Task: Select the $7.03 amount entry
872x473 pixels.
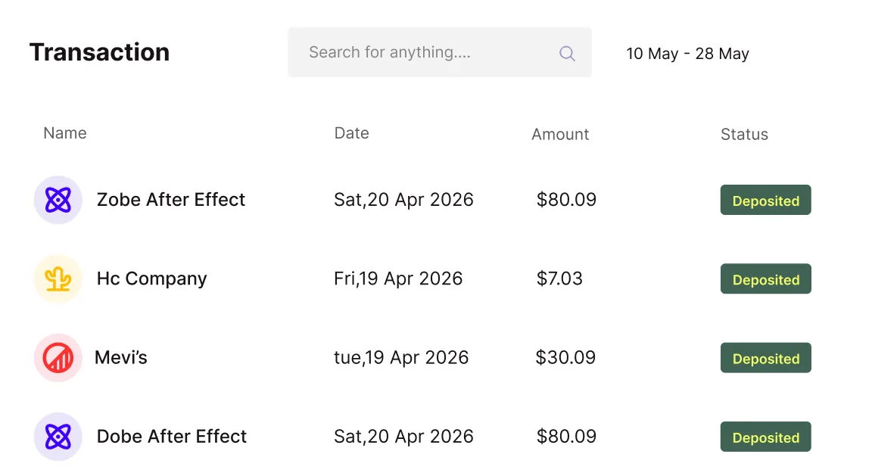Action: (559, 279)
